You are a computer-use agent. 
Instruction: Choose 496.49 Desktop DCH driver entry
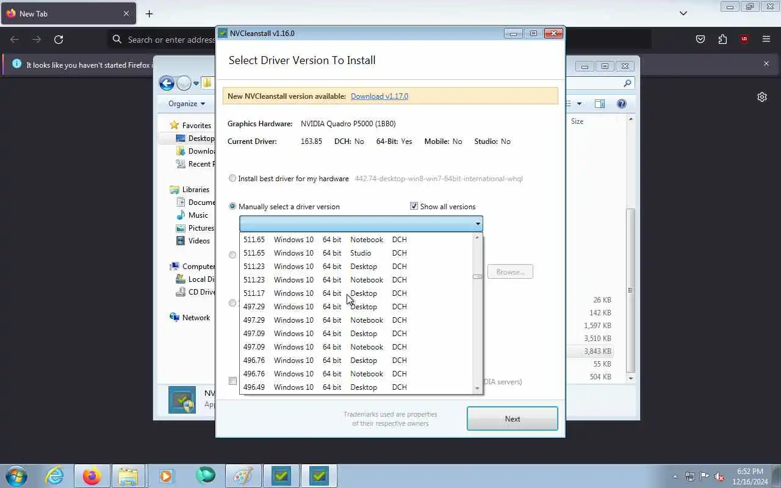(x=357, y=387)
